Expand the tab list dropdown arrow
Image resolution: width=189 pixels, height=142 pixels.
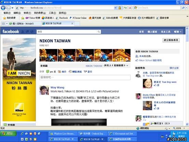click(x=7, y=24)
